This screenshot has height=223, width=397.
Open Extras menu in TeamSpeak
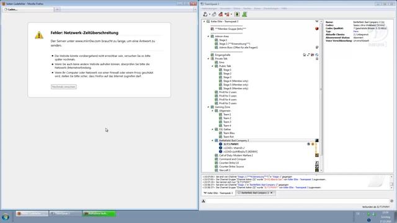point(257,8)
